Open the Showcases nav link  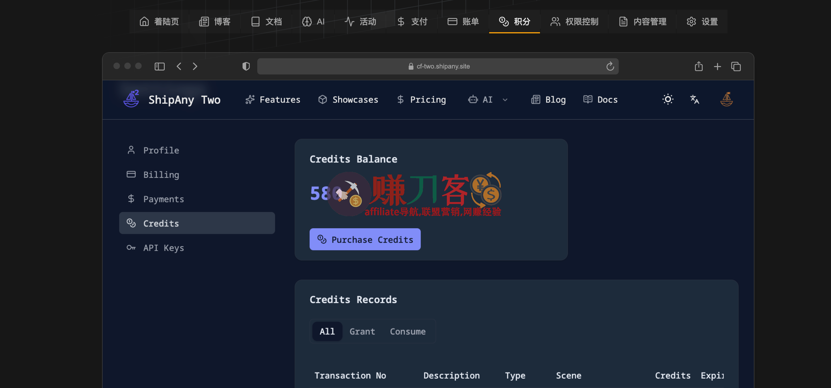[348, 100]
